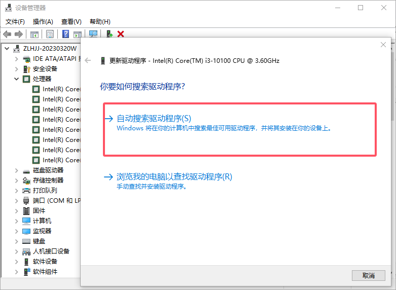
Task: Click the IDE ATA/ATAPI controller icon
Action: [x=26, y=59]
